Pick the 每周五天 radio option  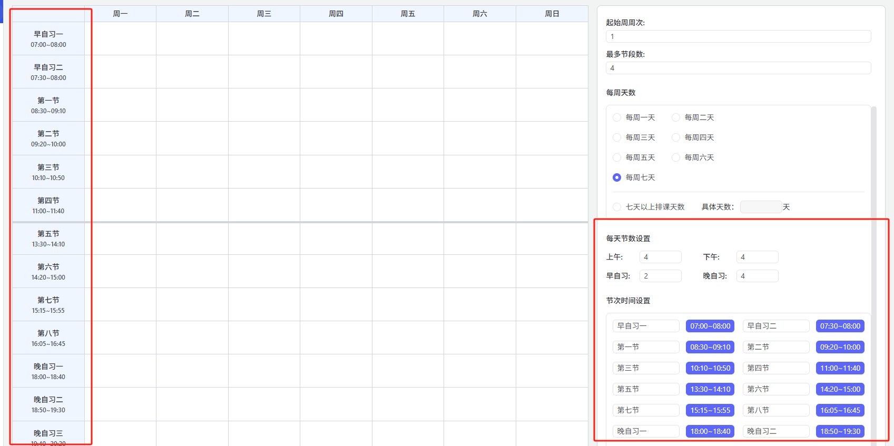[617, 157]
